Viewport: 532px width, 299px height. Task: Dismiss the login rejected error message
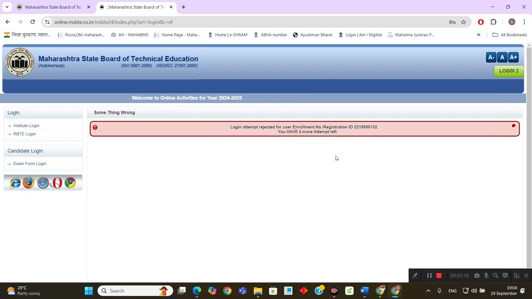(x=514, y=126)
